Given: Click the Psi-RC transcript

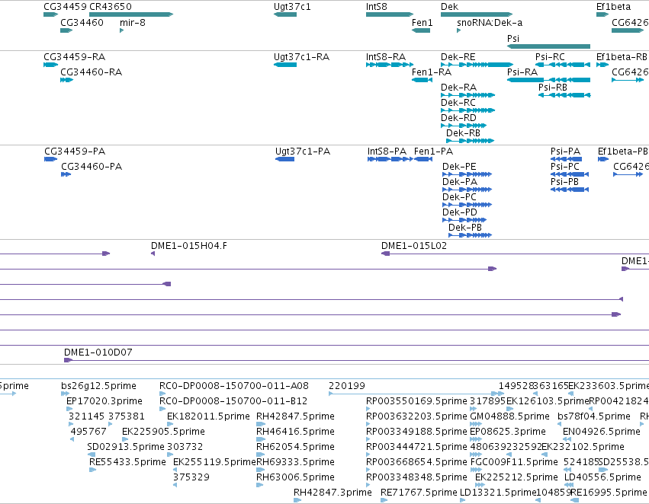Looking at the screenshot, I should pos(563,65).
